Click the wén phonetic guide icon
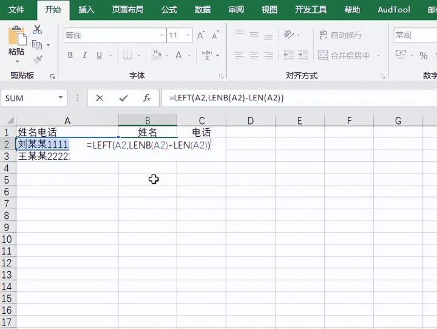The height and width of the screenshot is (329, 437). point(207,55)
